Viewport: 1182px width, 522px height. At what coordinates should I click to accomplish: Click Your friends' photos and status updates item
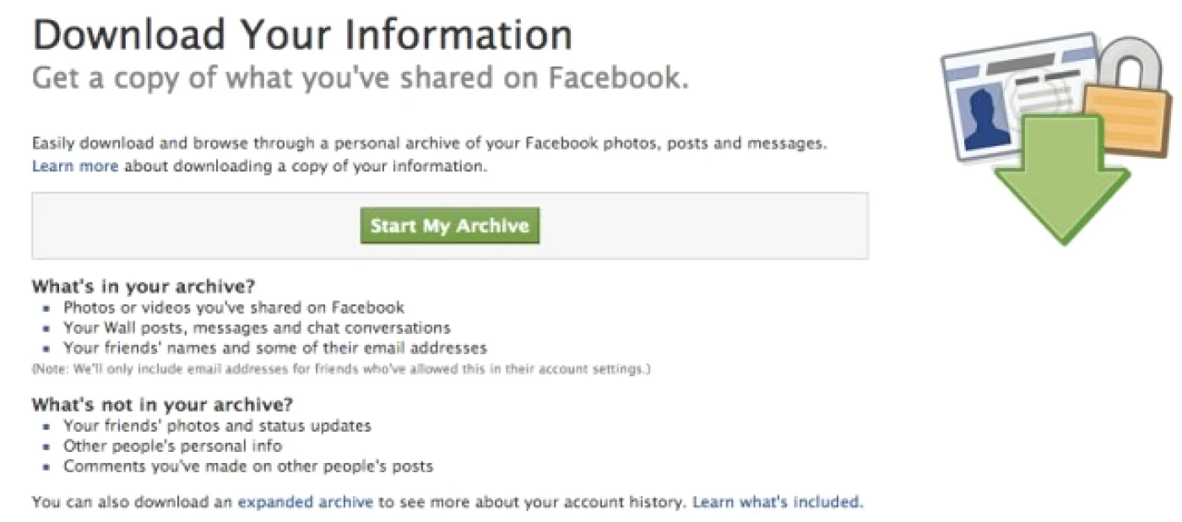tap(217, 426)
